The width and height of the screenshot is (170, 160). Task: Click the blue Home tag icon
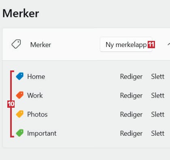coord(20,76)
